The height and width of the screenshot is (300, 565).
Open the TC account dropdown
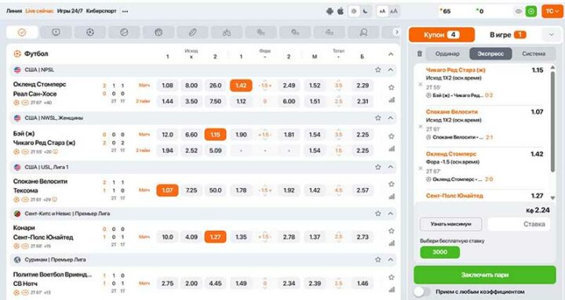point(552,11)
